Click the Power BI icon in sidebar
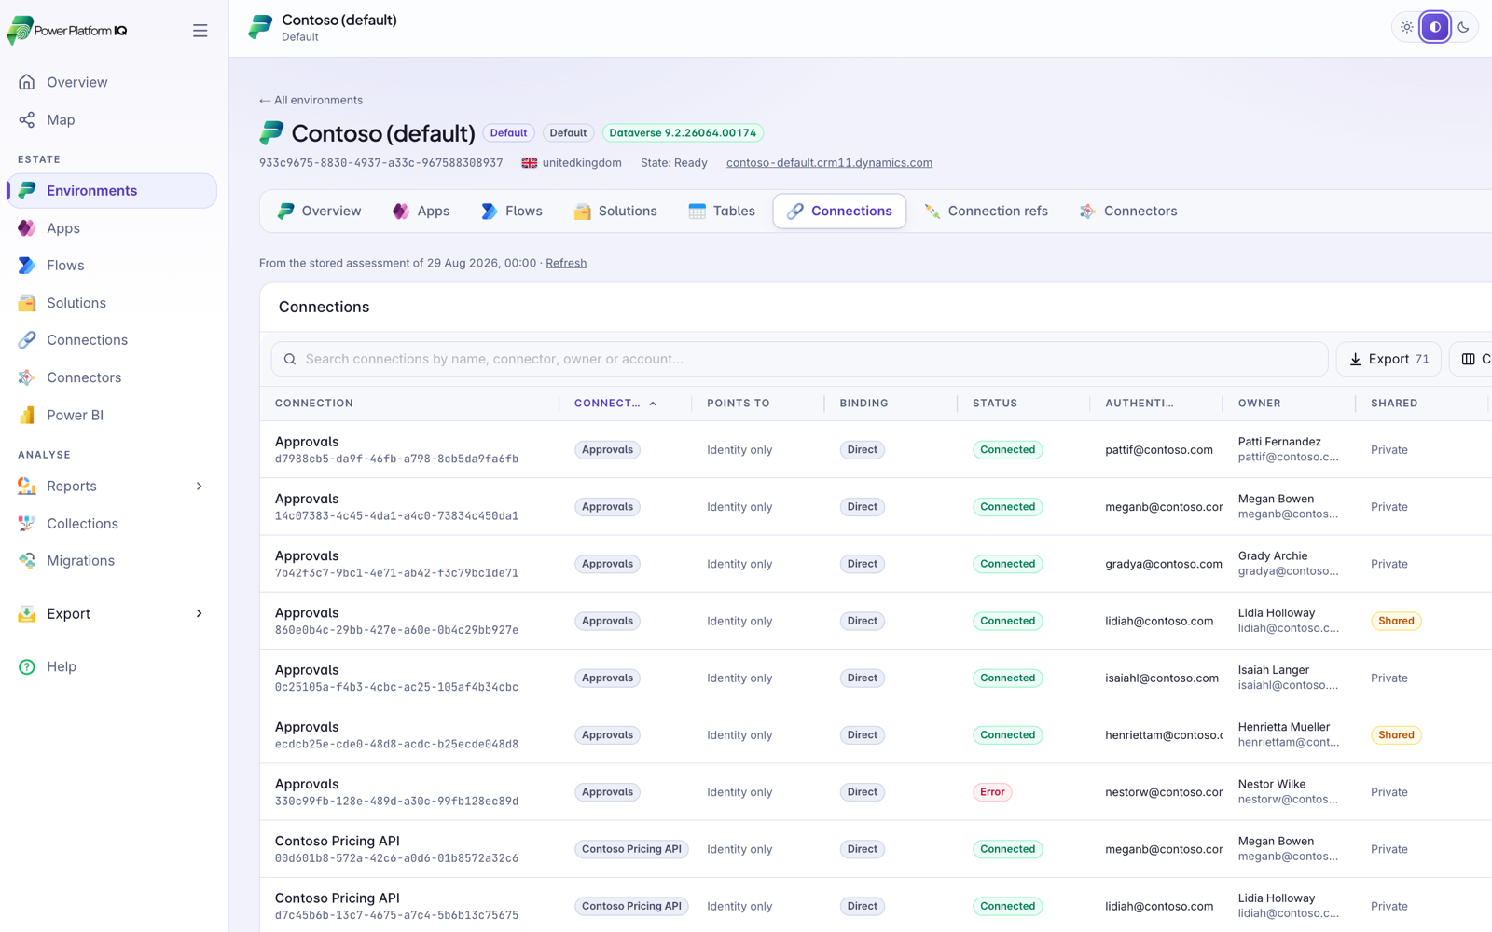 [27, 415]
